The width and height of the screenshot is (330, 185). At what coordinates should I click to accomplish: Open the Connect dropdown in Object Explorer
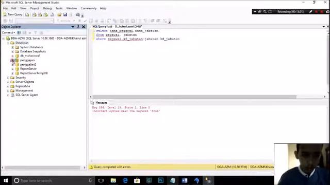click(8, 32)
